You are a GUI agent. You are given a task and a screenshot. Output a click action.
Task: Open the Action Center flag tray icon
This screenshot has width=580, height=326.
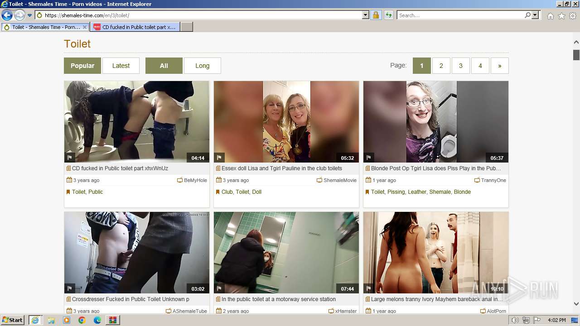537,320
